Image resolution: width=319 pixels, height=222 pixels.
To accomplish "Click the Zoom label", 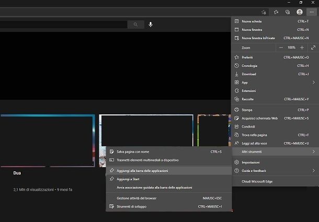I will tap(246, 48).
